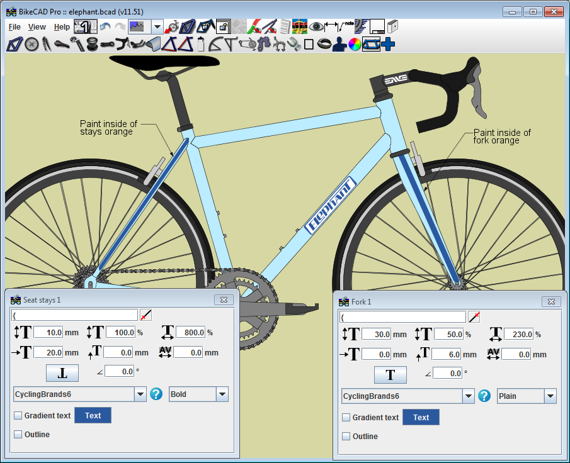The height and width of the screenshot is (463, 570).
Task: Open the Help menu
Action: (62, 27)
